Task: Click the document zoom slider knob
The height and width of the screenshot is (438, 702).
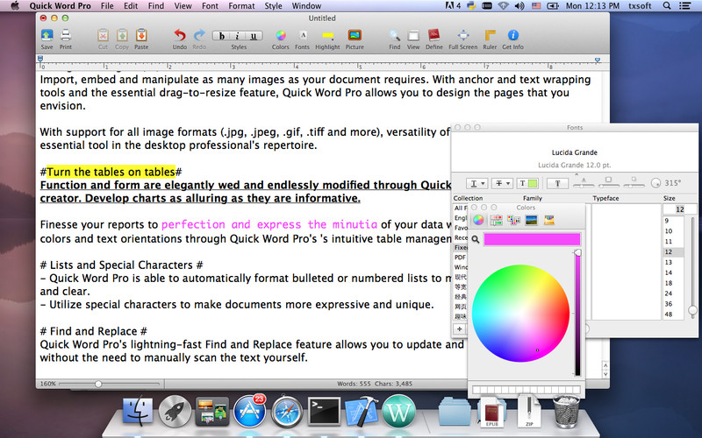Action: tap(98, 384)
